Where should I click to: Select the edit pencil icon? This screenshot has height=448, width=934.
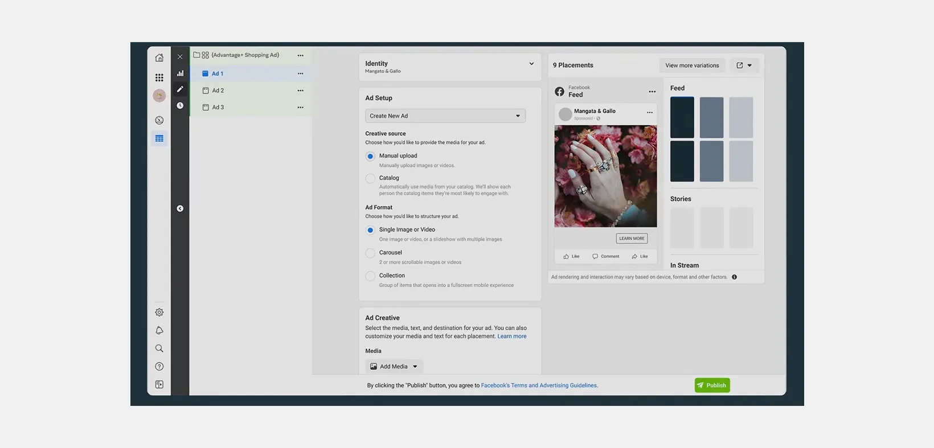pos(180,89)
